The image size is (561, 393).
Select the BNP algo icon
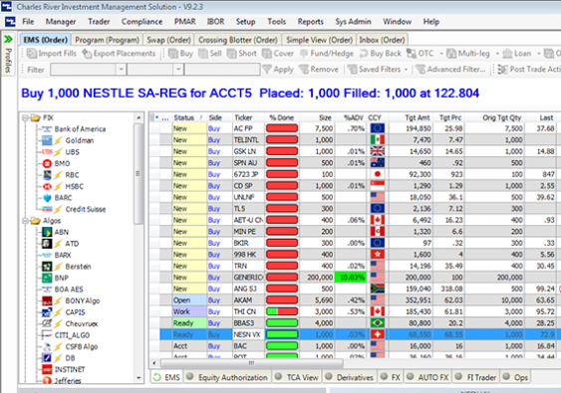(x=47, y=278)
